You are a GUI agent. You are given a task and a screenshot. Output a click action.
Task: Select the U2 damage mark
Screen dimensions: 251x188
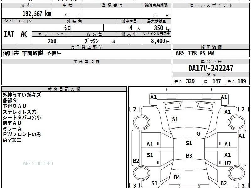(228, 163)
